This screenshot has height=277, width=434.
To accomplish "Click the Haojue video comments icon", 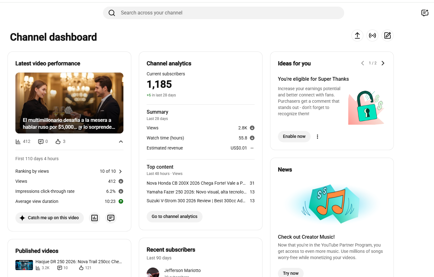I will 60,268.
